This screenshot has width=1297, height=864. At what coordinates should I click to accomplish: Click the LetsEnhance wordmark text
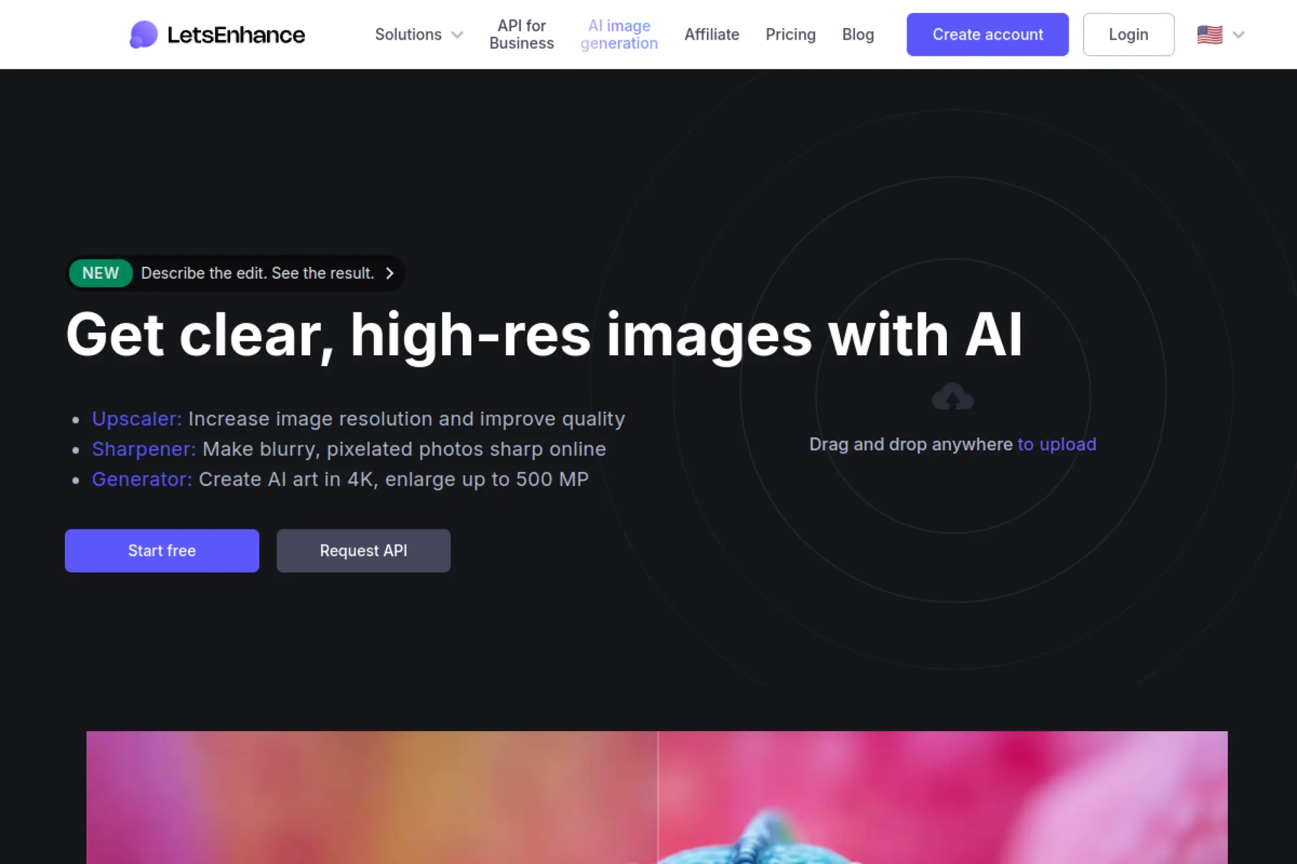[x=236, y=34]
